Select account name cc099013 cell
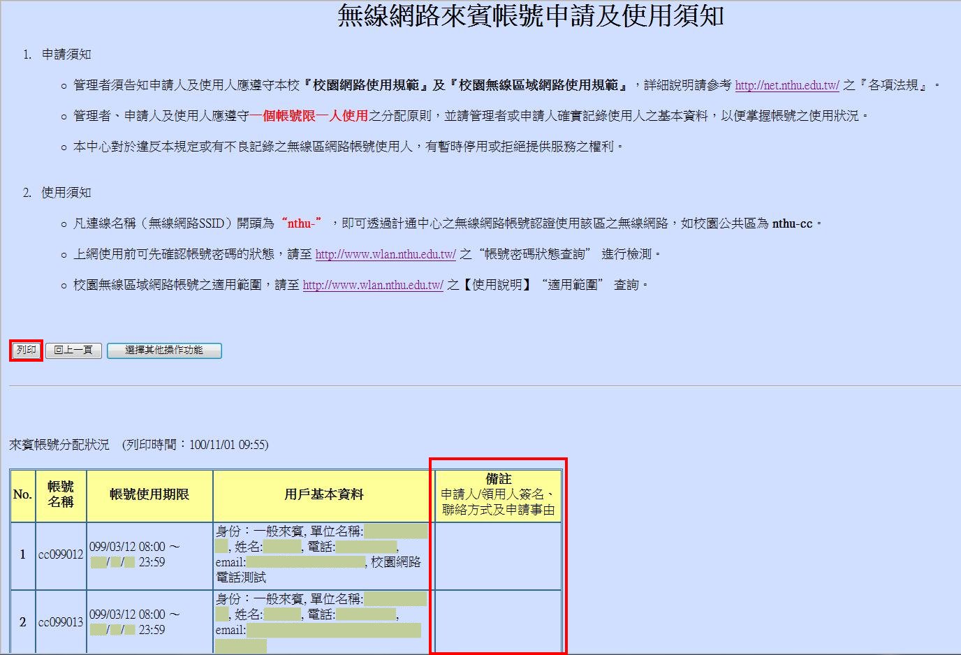The image size is (961, 655). [61, 622]
